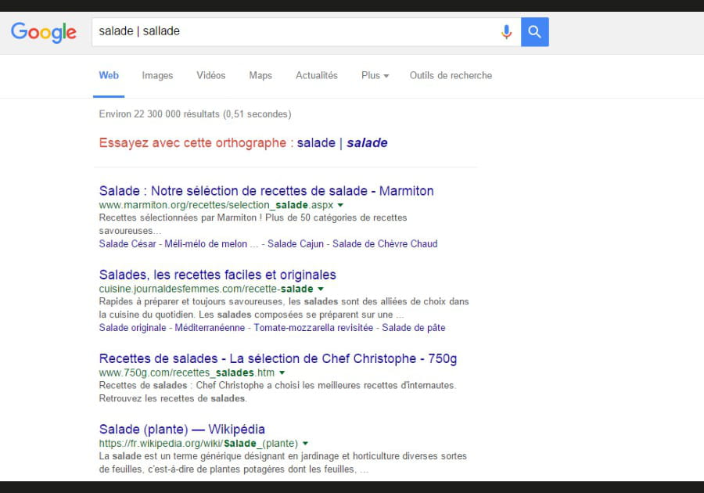This screenshot has height=493, width=704.
Task: Click the Google logo
Action: 44,32
